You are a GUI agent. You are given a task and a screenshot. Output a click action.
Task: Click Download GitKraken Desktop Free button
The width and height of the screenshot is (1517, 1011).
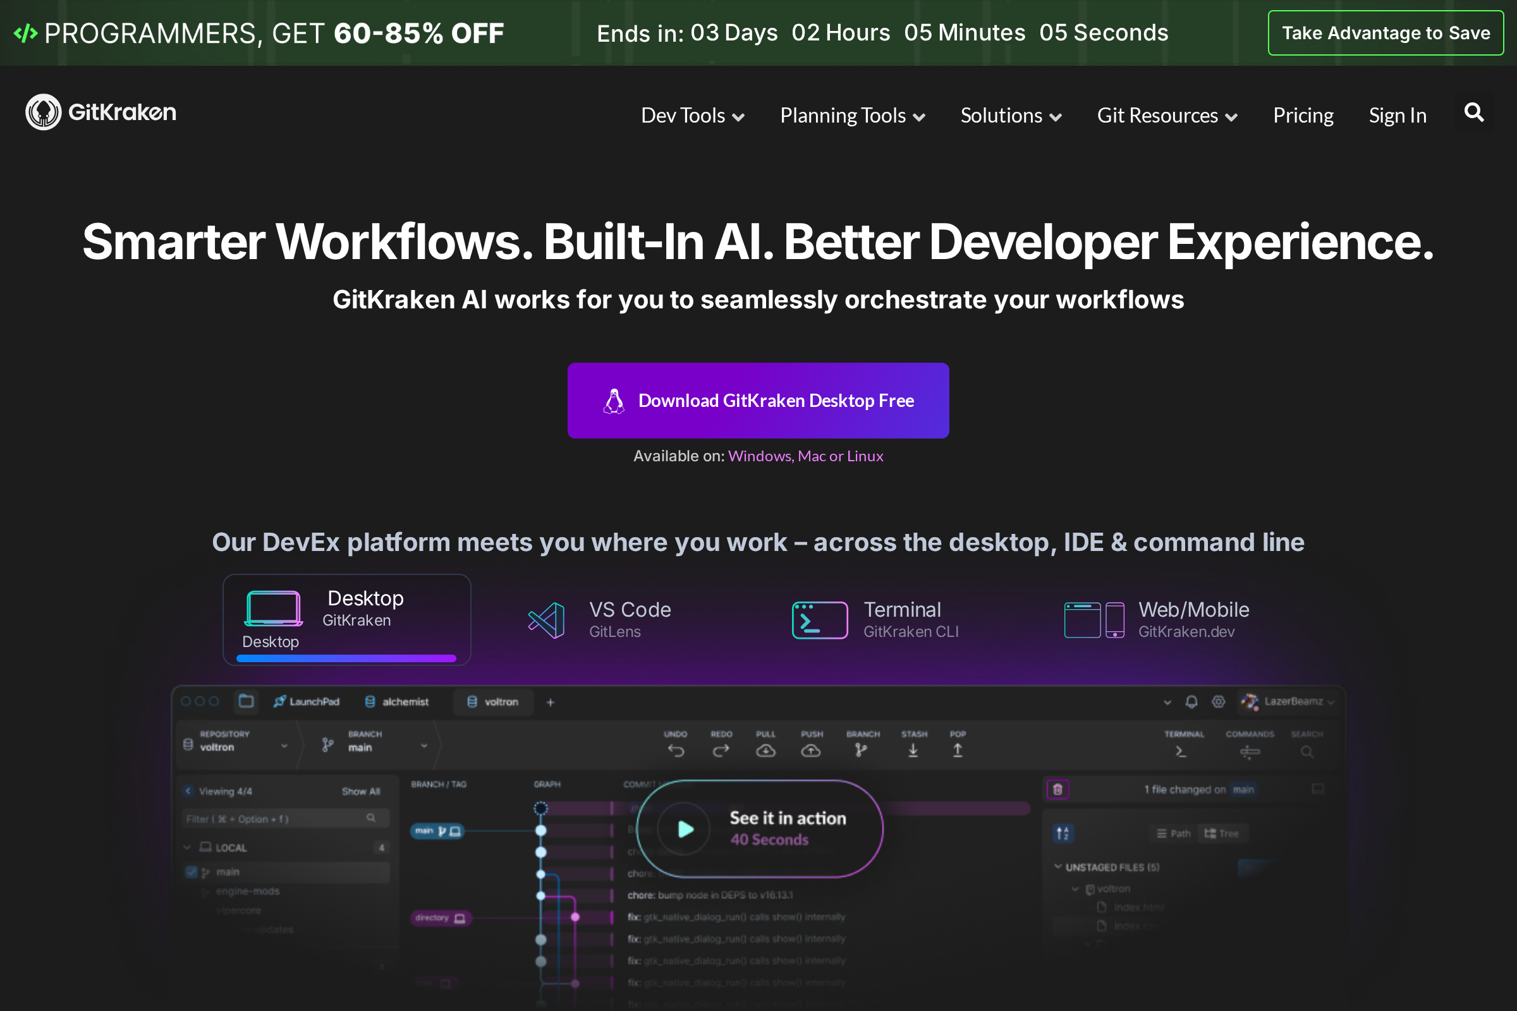click(x=758, y=401)
